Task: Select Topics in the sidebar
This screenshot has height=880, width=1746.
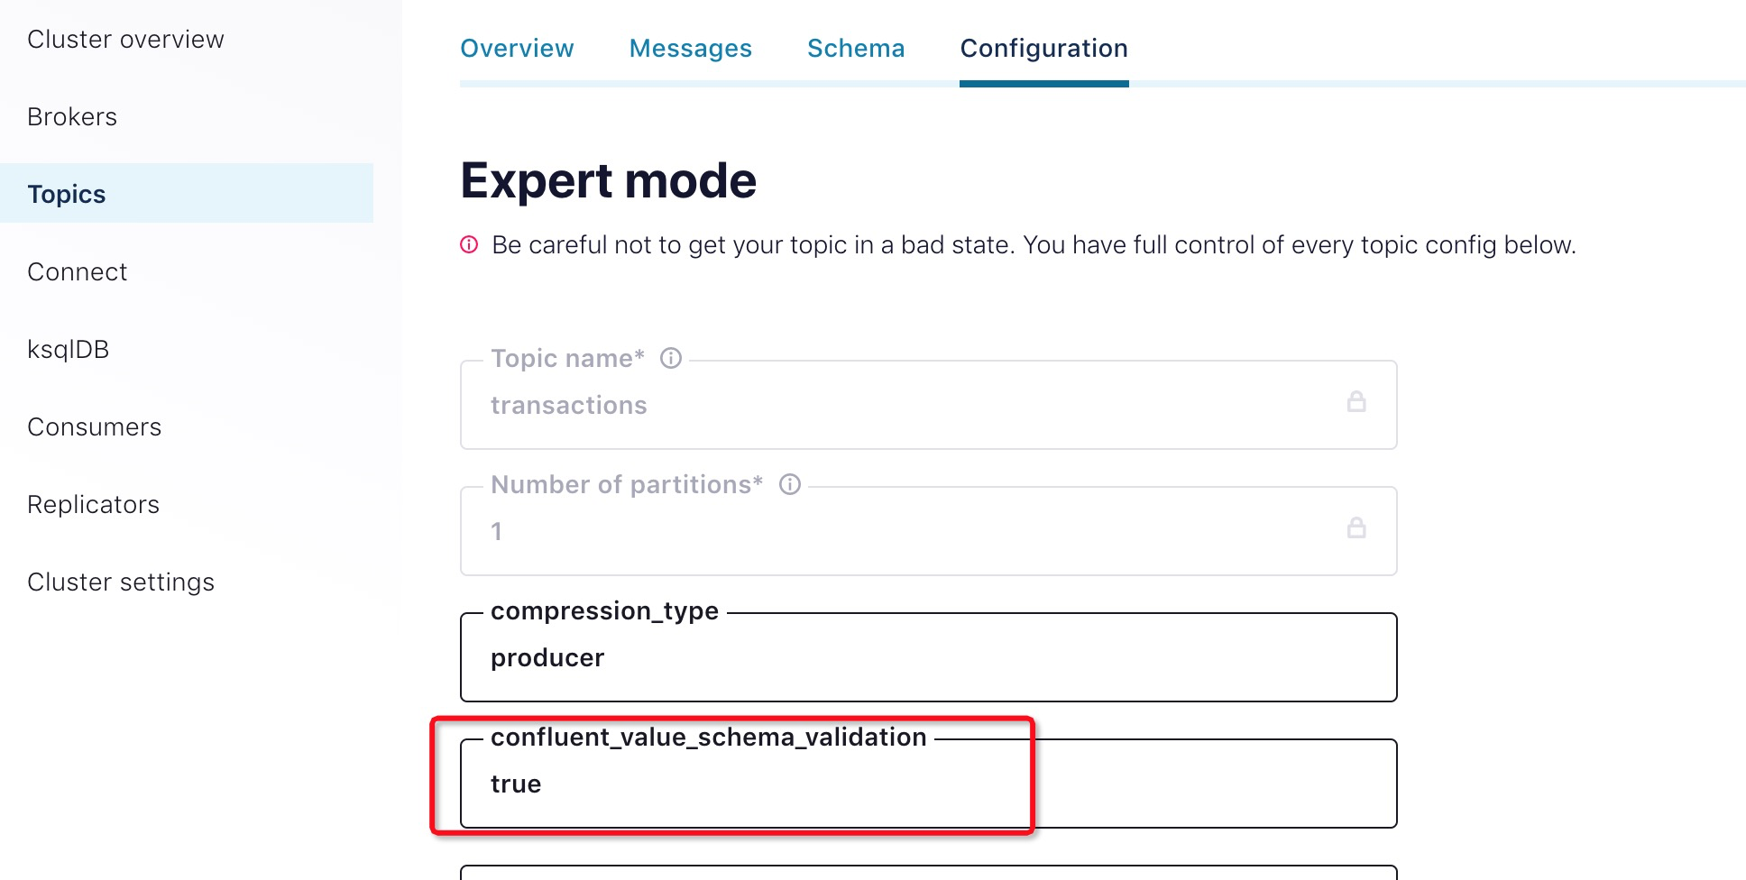Action: tap(67, 195)
